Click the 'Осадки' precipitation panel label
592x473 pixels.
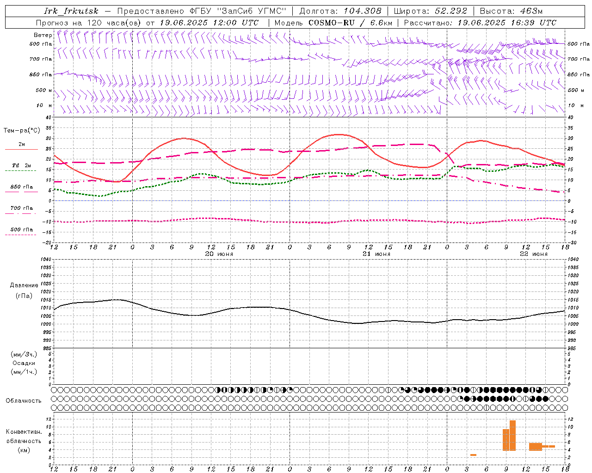point(24,363)
